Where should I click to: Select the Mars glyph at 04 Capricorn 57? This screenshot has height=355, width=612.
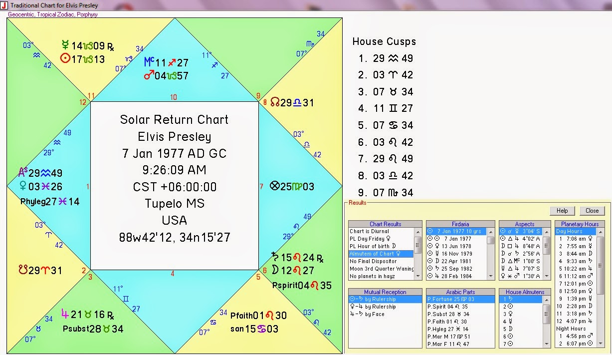[149, 76]
